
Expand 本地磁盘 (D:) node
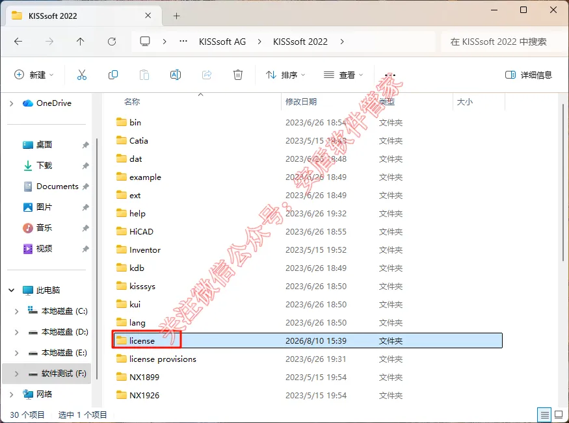pyautogui.click(x=16, y=332)
